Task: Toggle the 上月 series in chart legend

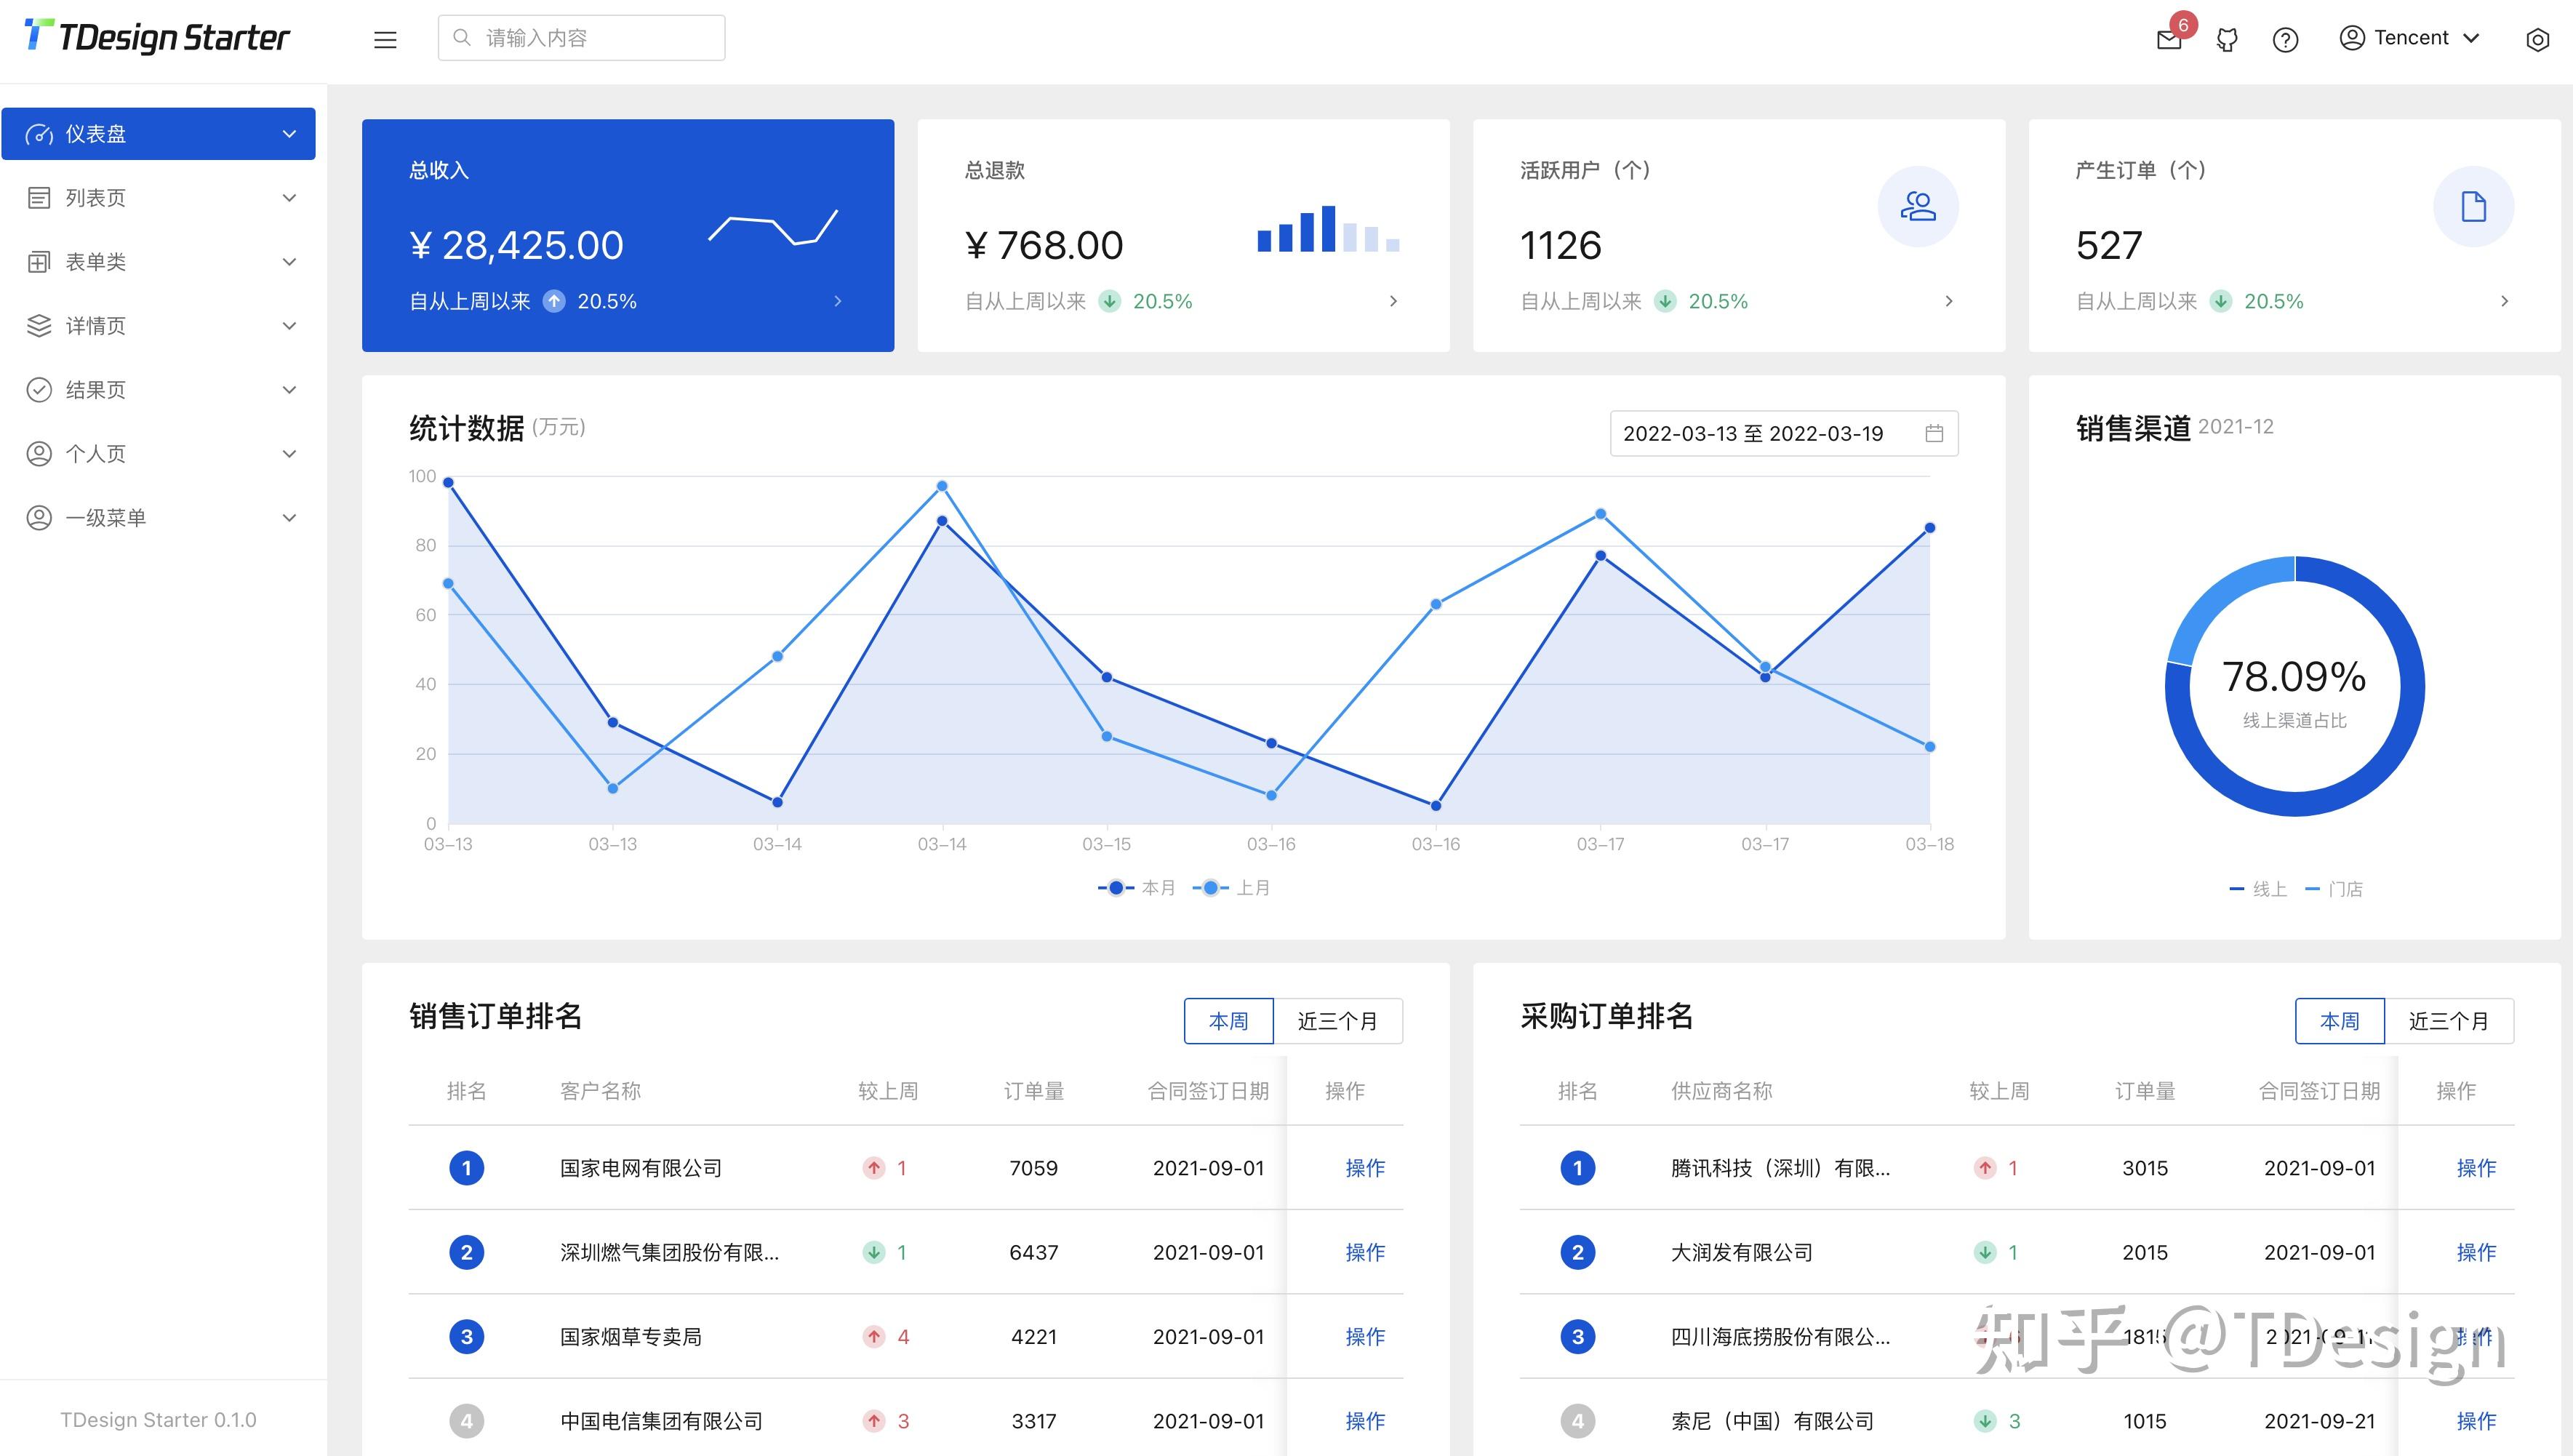Action: point(1231,887)
